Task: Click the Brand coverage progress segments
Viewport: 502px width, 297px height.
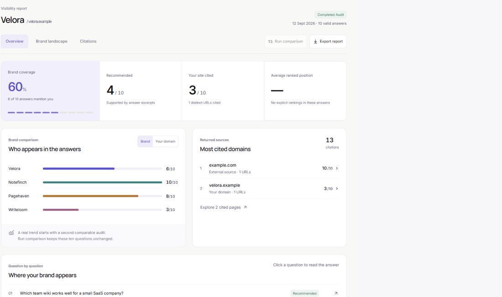Action: [x=50, y=112]
